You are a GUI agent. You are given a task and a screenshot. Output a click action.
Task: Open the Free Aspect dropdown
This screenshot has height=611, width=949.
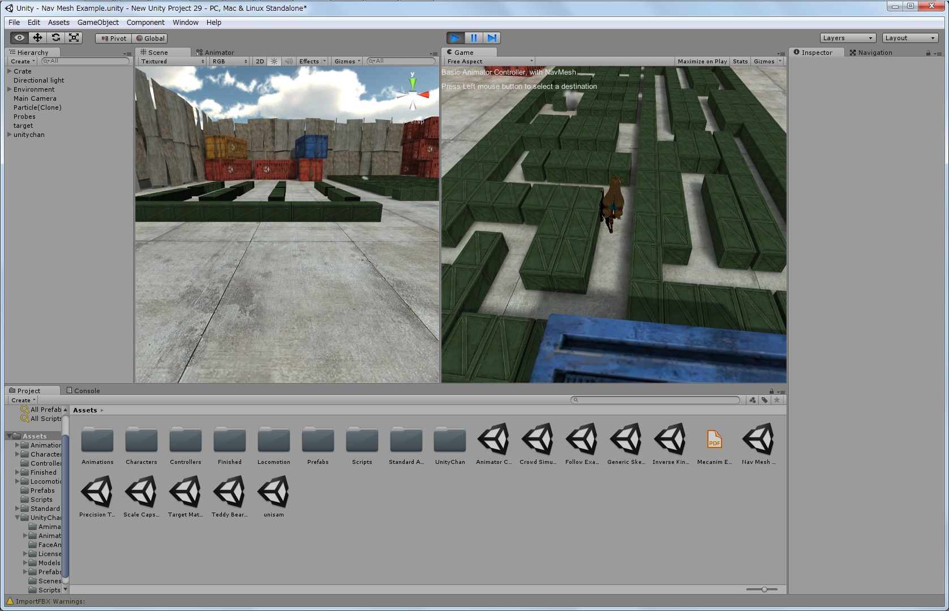(489, 61)
